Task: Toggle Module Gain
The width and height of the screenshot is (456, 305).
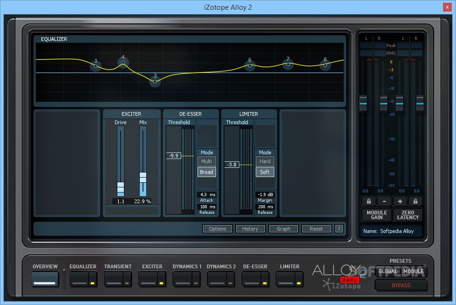Action: pyautogui.click(x=377, y=215)
